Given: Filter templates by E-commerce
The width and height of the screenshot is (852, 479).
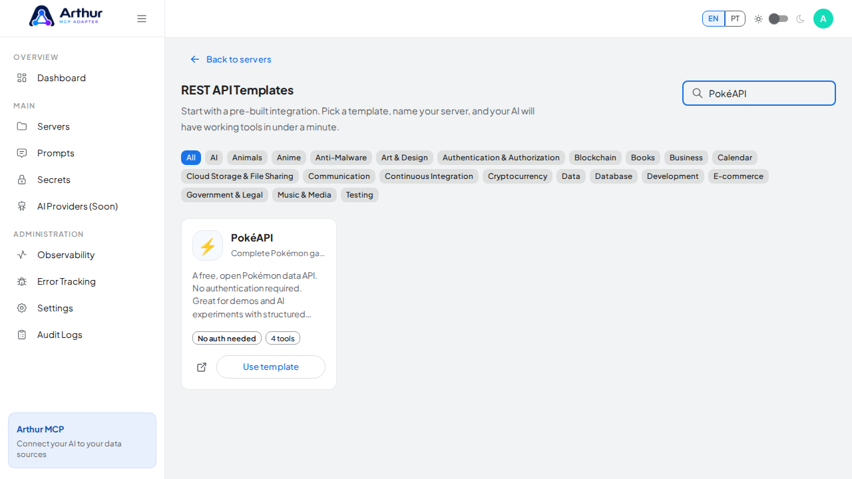Looking at the screenshot, I should coord(738,176).
